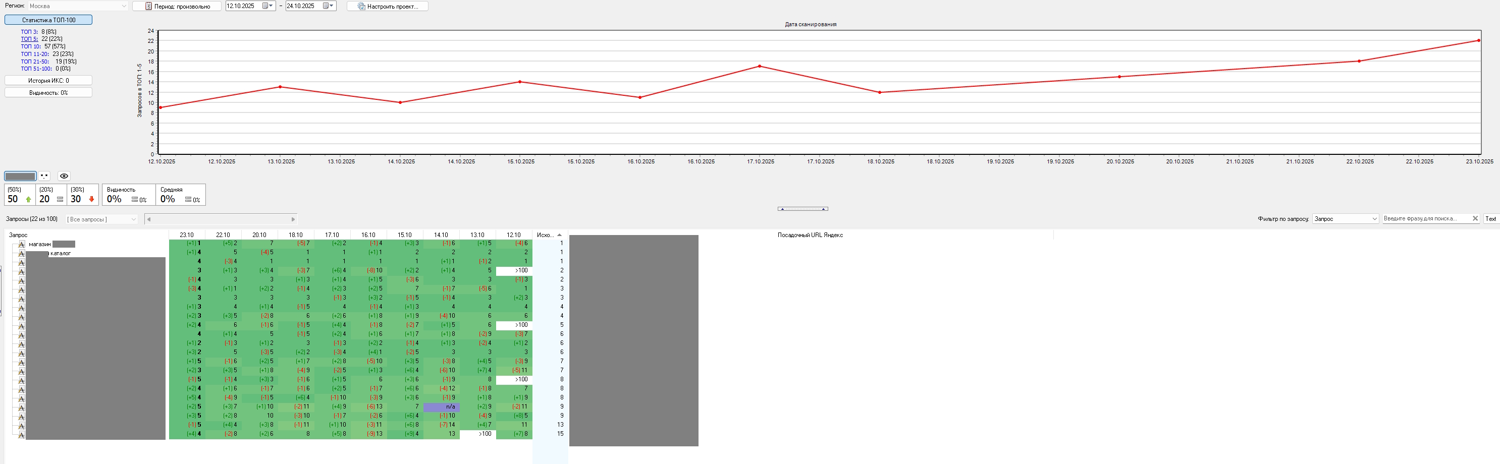Open the Регион dropdown showing Москва
1500x464 pixels.
78,6
